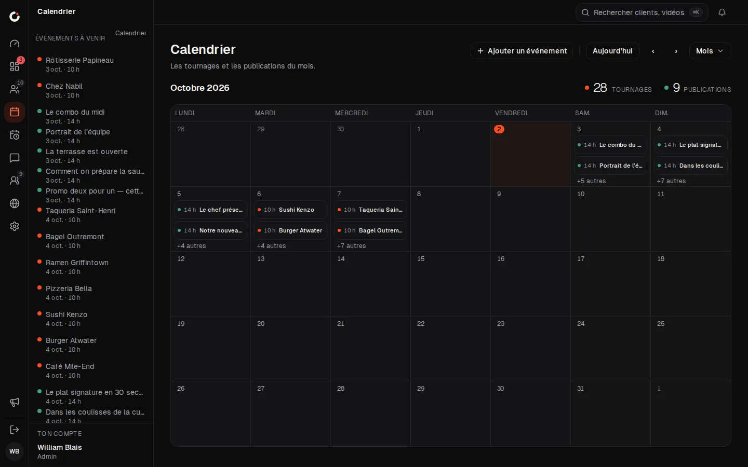The height and width of the screenshot is (467, 748).
Task: Open the dashboard gauge icon
Action: click(15, 44)
